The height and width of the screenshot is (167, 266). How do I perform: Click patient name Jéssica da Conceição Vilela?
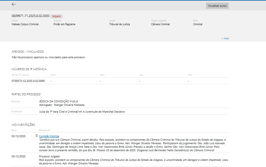click(x=58, y=101)
